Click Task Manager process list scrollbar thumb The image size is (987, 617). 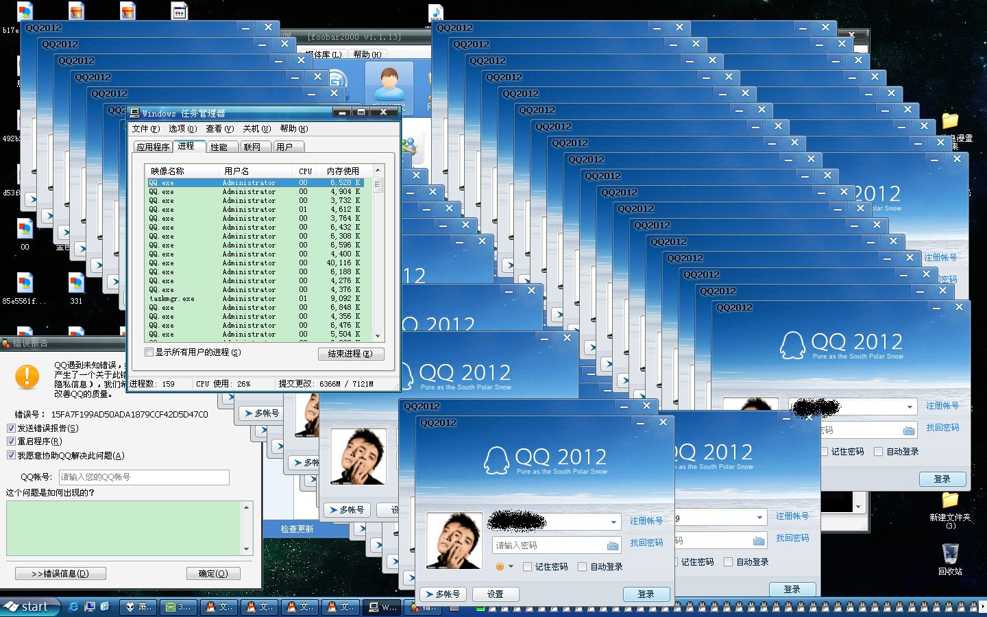377,184
